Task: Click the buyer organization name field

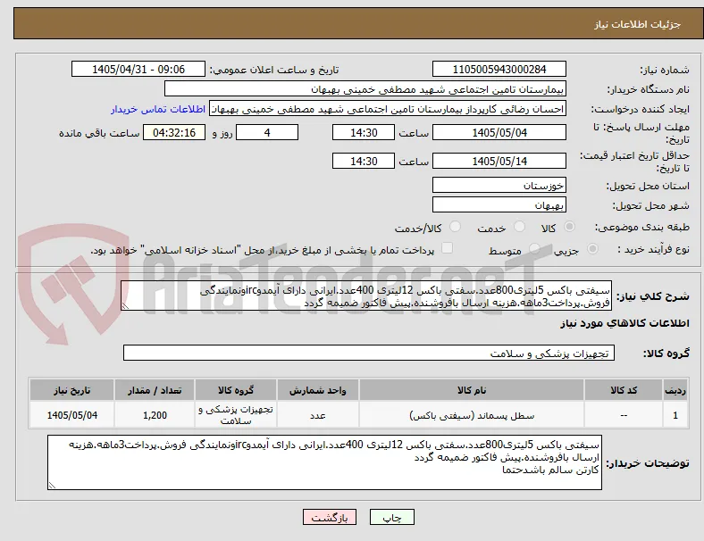Action: tap(365, 88)
